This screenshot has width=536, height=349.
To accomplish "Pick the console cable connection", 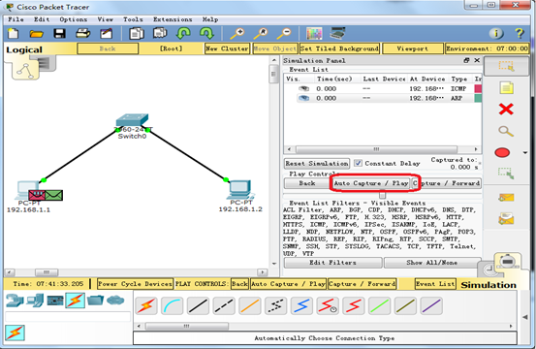I will click(172, 306).
